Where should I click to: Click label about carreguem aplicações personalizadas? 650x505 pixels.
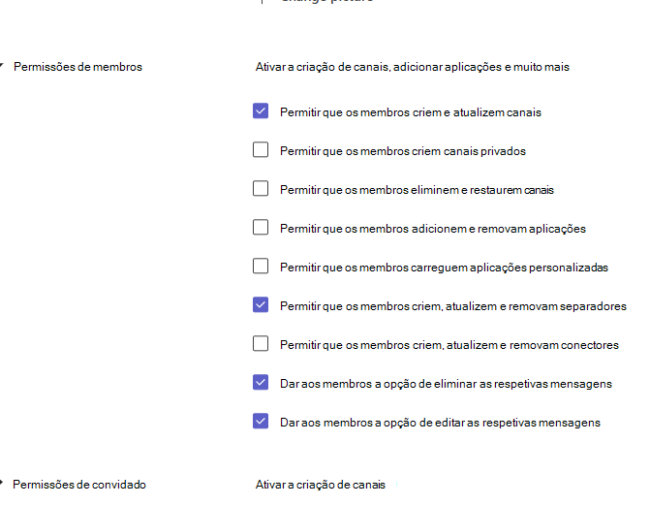(444, 268)
